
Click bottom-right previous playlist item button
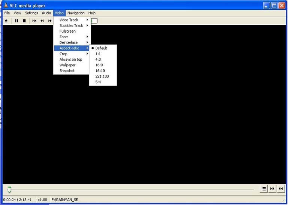coord(272,189)
